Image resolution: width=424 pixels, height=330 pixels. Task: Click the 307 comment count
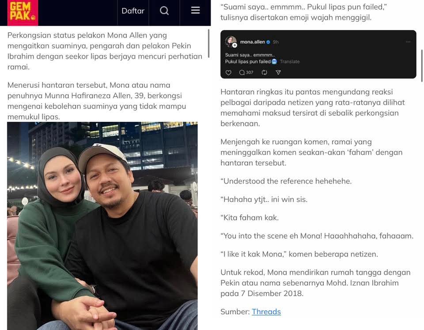pos(250,72)
